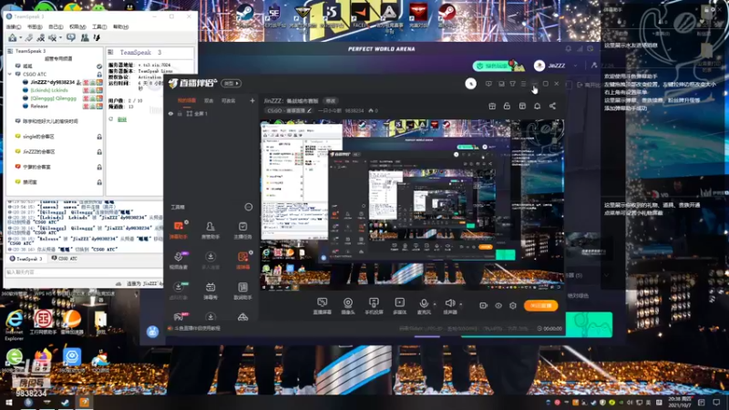The height and width of the screenshot is (410, 729).
Task: Open the 帮助 menu in TeamSpeak
Action: [x=120, y=26]
